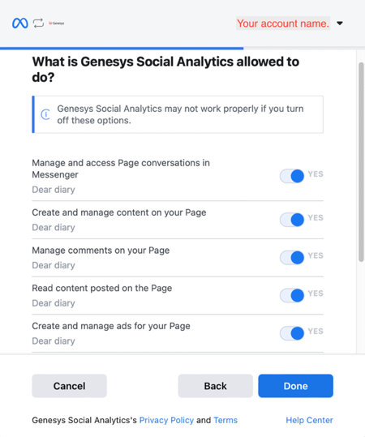Turn off Manage comments on your Page
The height and width of the screenshot is (437, 365).
tap(292, 258)
